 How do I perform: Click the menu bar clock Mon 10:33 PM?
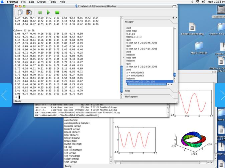point(216,2)
